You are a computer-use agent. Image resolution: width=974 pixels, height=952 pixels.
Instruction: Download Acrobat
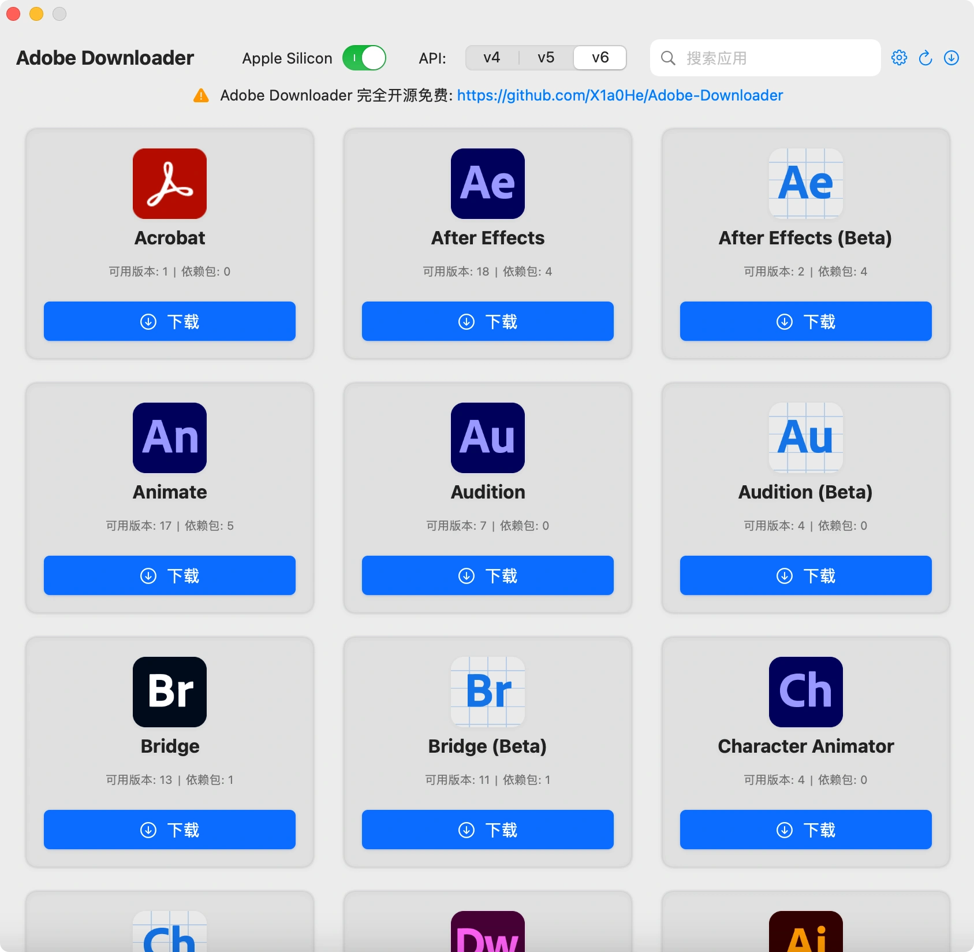click(170, 321)
